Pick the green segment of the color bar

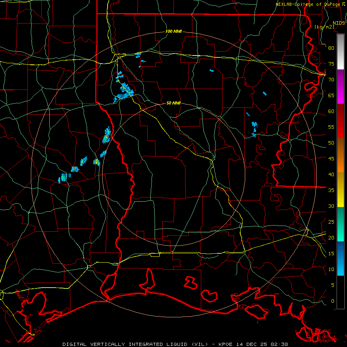(x=340, y=224)
